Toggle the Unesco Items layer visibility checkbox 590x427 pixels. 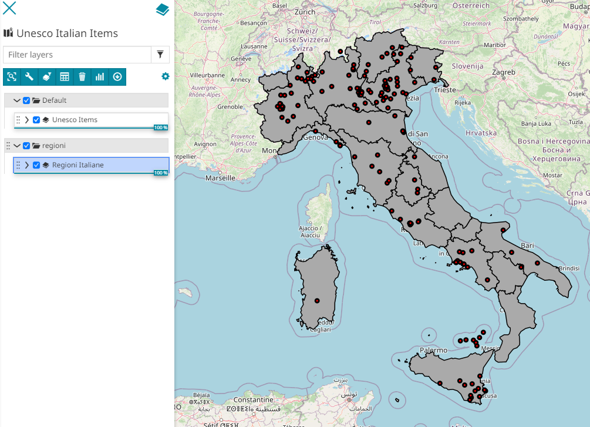pos(36,120)
